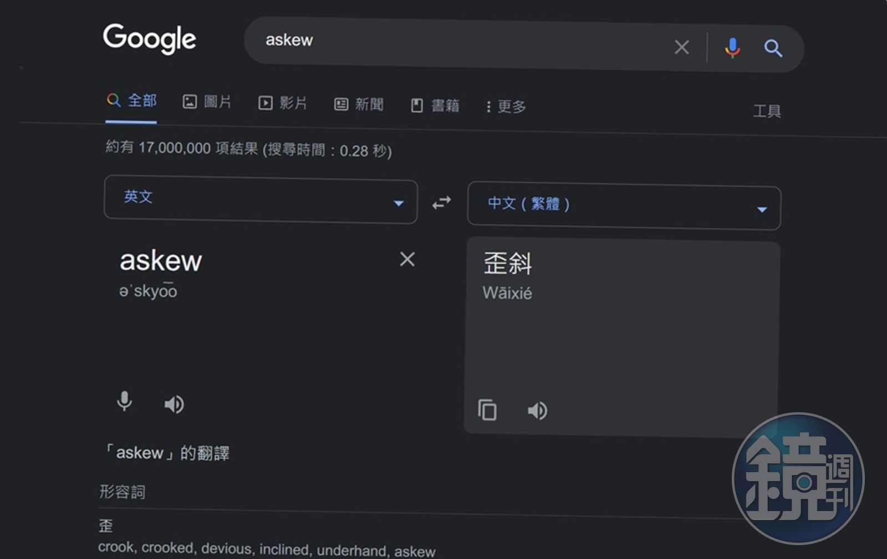The image size is (887, 559).
Task: Switch to the 影片 tab
Action: coord(283,103)
